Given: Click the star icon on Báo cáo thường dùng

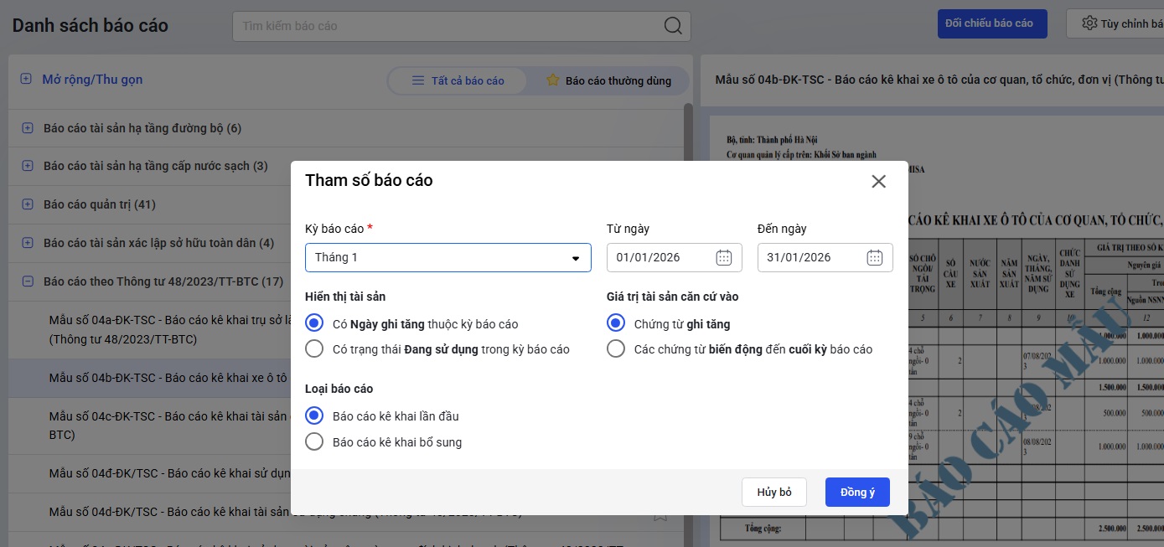Looking at the screenshot, I should 552,80.
